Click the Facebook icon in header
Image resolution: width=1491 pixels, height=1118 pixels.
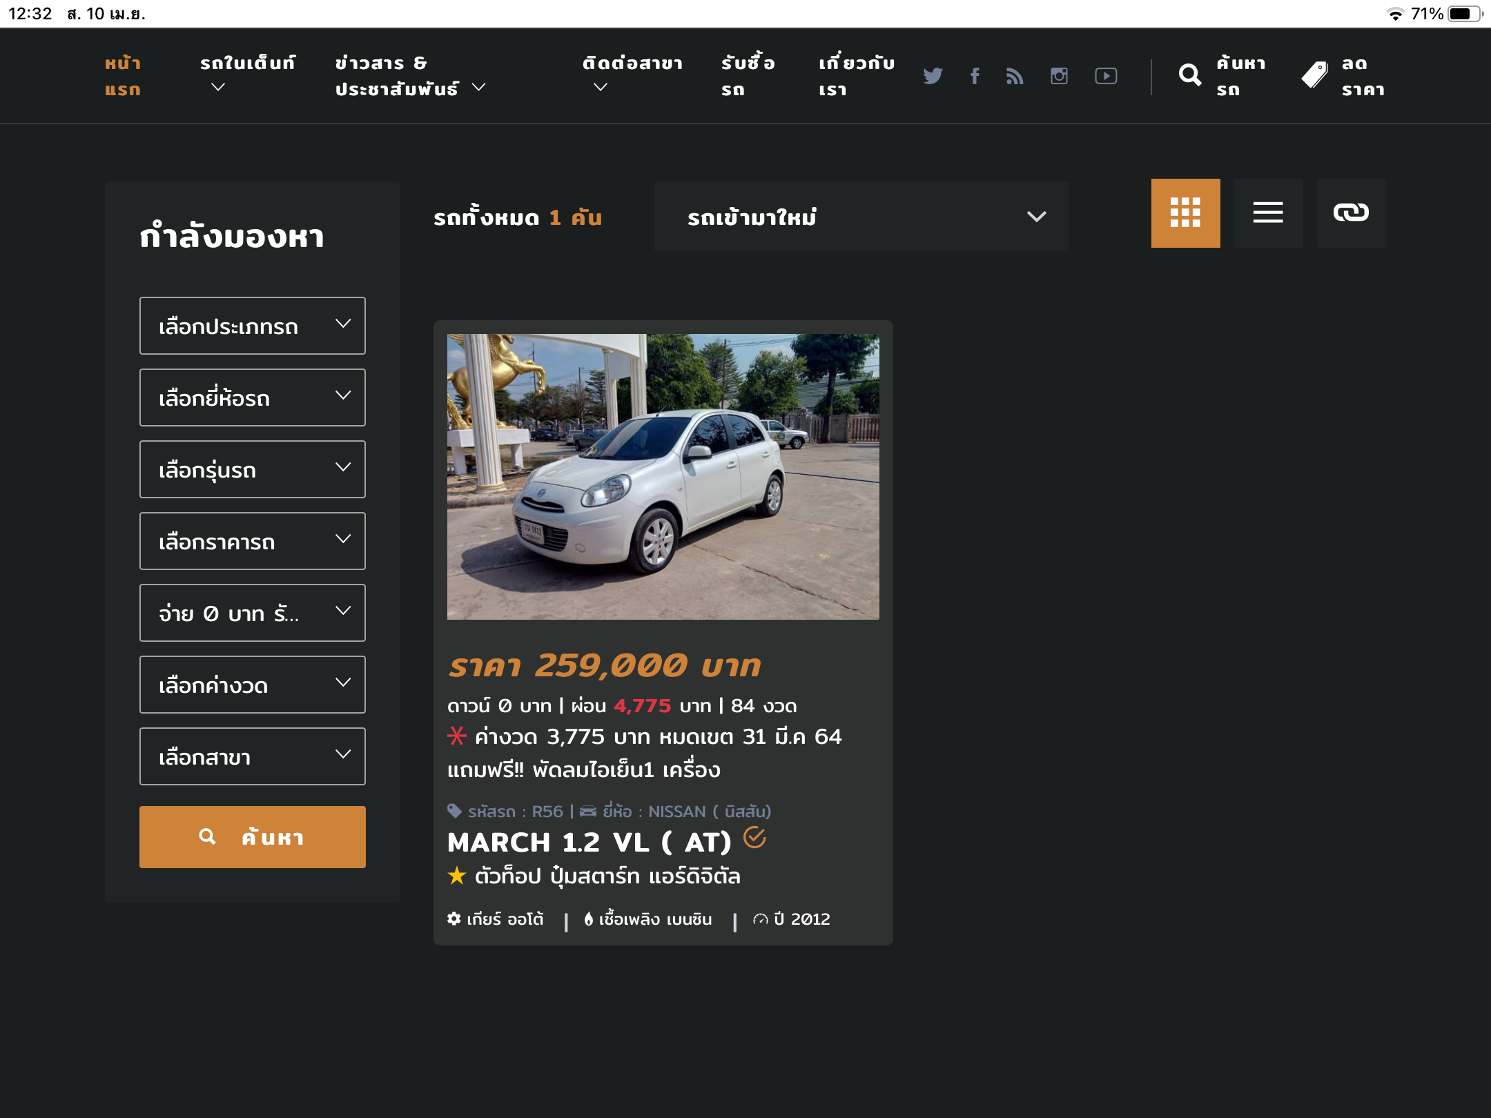click(975, 76)
